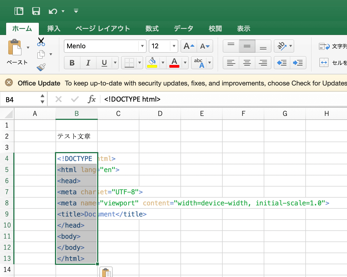This screenshot has height=277, width=347.
Task: Switch to the ホーム tab
Action: coord(22,29)
